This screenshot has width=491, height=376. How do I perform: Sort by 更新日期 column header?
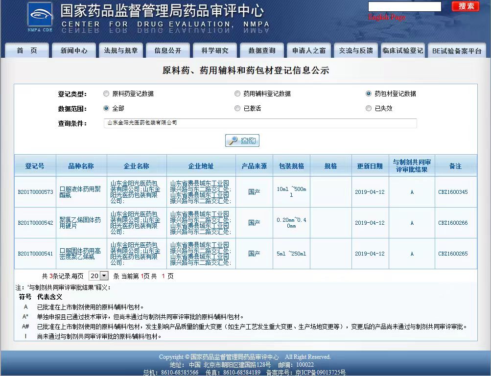tap(370, 166)
